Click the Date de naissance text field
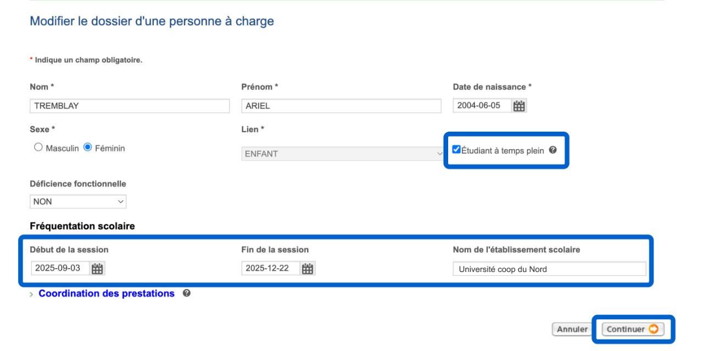The width and height of the screenshot is (703, 351). 482,106
